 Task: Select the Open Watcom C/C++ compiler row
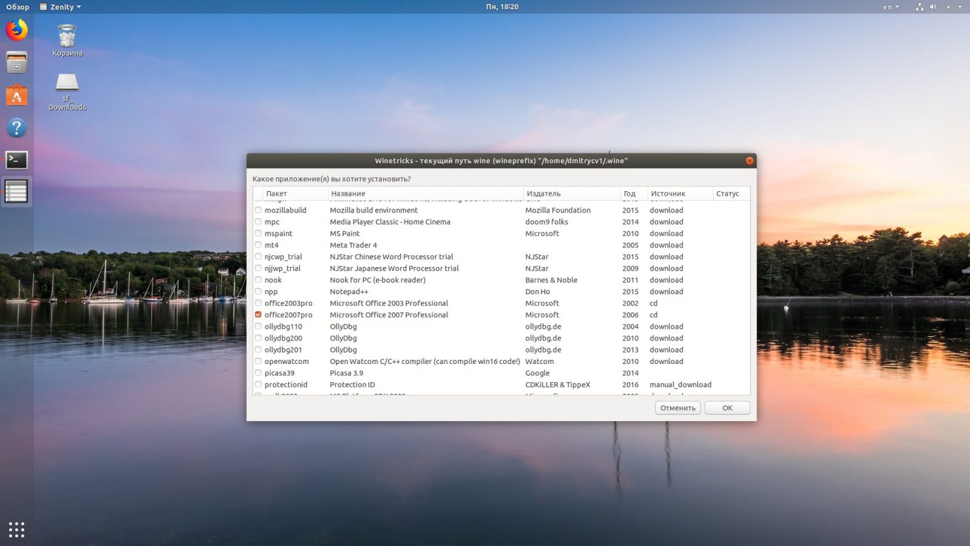click(x=501, y=361)
